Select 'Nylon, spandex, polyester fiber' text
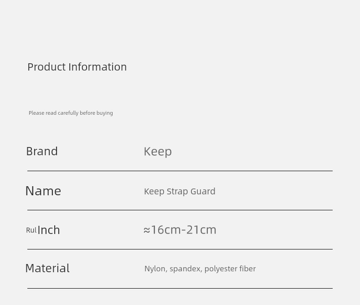 200,269
